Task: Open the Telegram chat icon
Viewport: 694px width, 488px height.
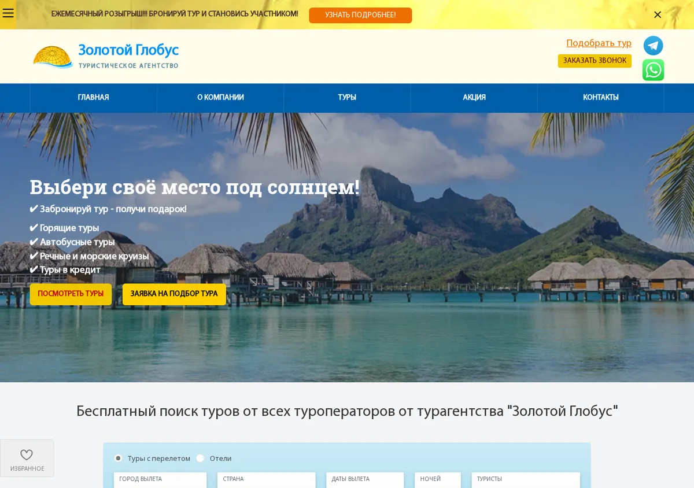Action: (654, 46)
